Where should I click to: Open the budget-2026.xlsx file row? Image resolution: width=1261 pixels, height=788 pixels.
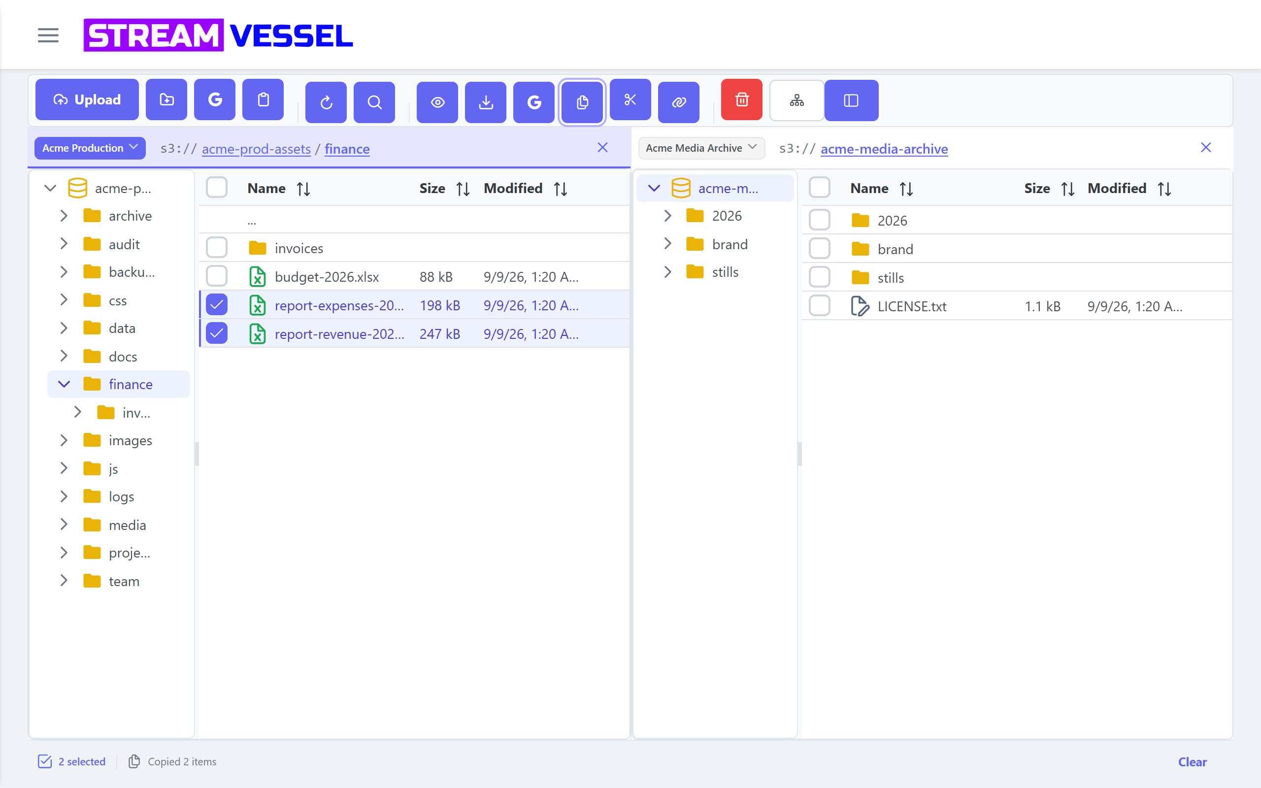tap(414, 277)
